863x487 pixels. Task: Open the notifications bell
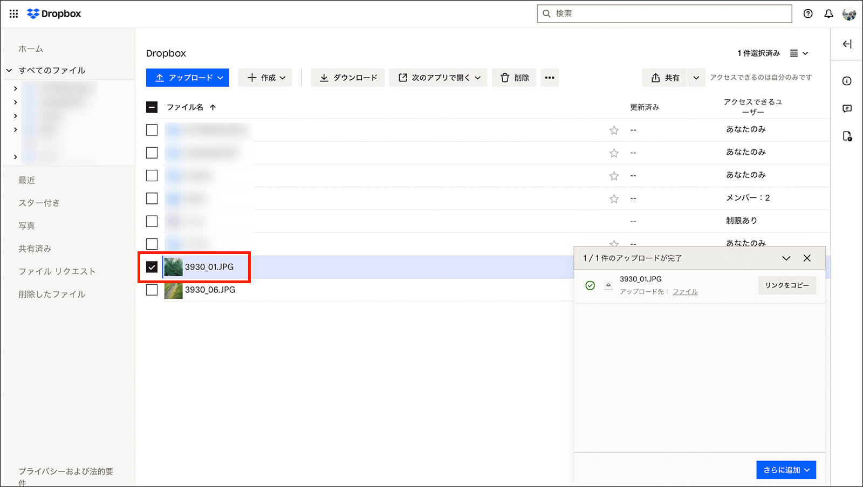[828, 13]
